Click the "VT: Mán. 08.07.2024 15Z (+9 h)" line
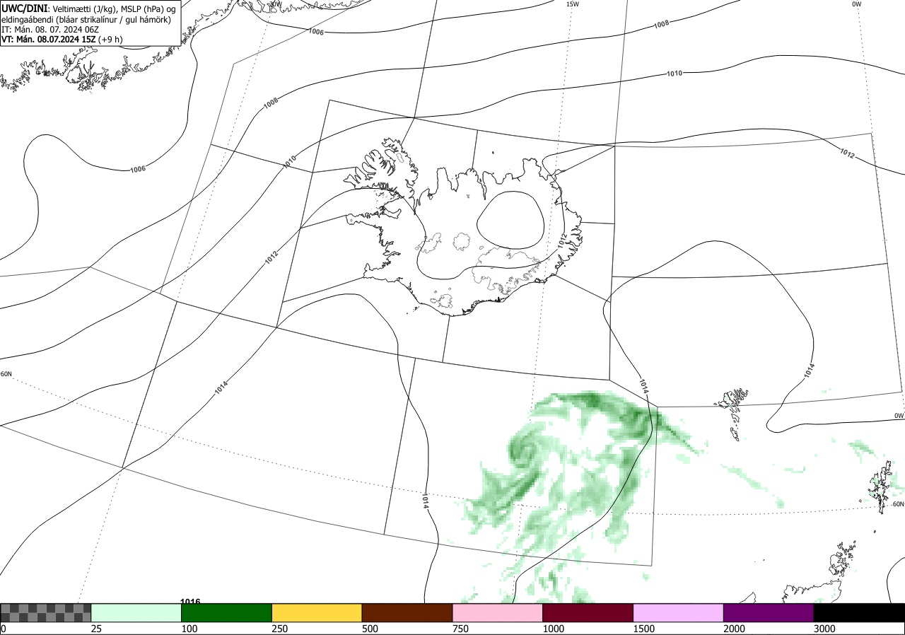The image size is (905, 635). point(62,39)
